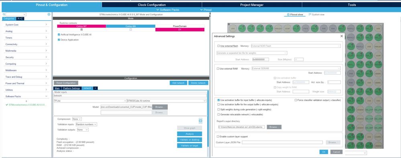Uncheck Device Application

(59, 40)
